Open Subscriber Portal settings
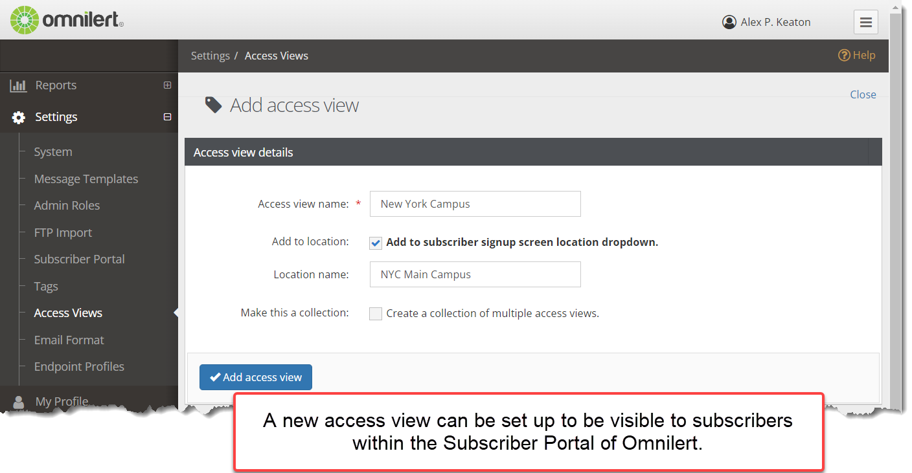The height and width of the screenshot is (473, 912). point(79,259)
